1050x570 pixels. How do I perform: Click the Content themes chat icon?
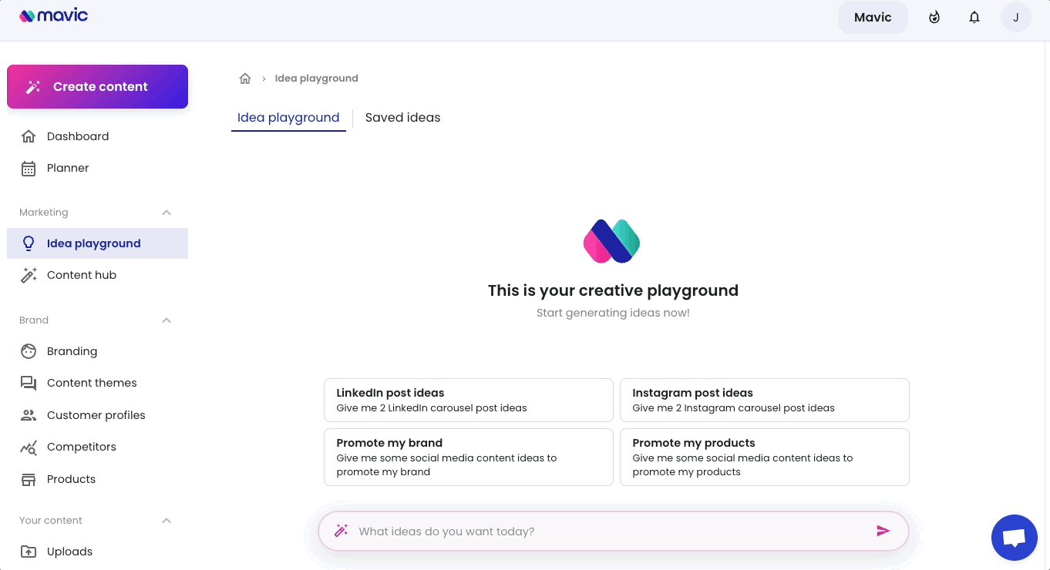pyautogui.click(x=29, y=383)
